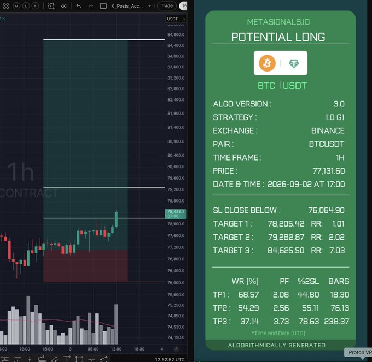372x362 pixels.
Task: Click the red stop-loss zone on chart
Action: point(86,266)
